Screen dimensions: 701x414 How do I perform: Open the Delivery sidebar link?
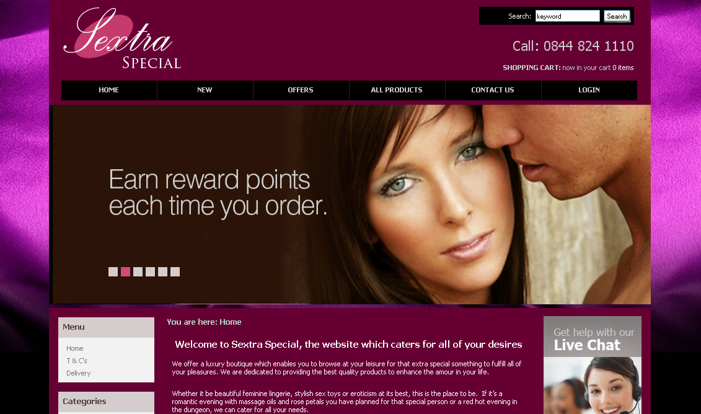tap(78, 373)
